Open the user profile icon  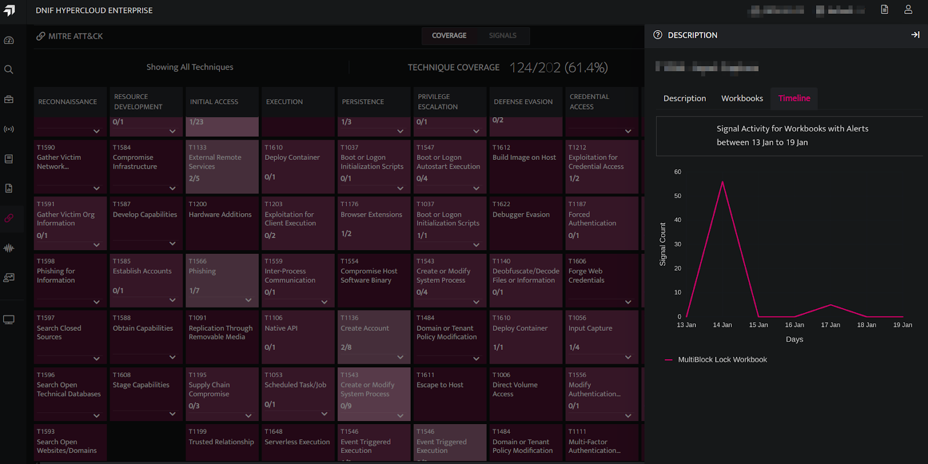pyautogui.click(x=908, y=10)
